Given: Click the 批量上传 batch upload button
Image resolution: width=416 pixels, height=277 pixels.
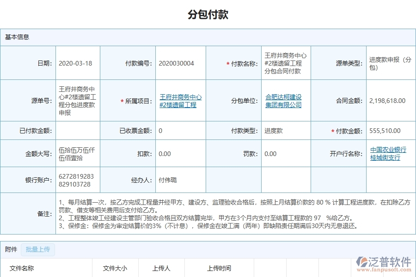Looking at the screenshot, I should pos(38,249).
